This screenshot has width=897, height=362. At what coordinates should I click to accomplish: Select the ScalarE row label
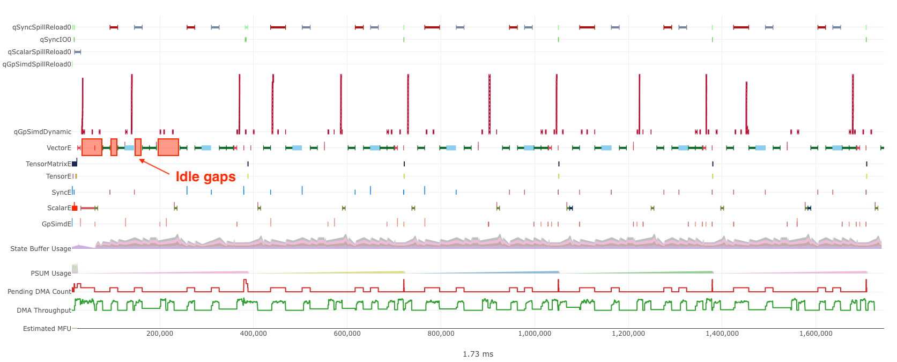(x=59, y=208)
